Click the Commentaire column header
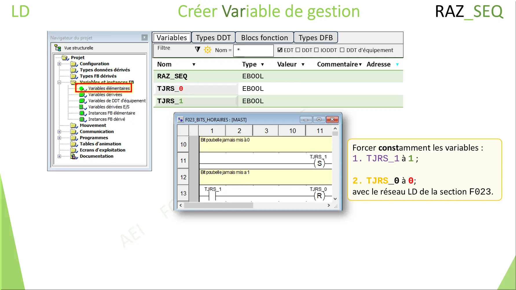516x290 pixels. pos(337,64)
